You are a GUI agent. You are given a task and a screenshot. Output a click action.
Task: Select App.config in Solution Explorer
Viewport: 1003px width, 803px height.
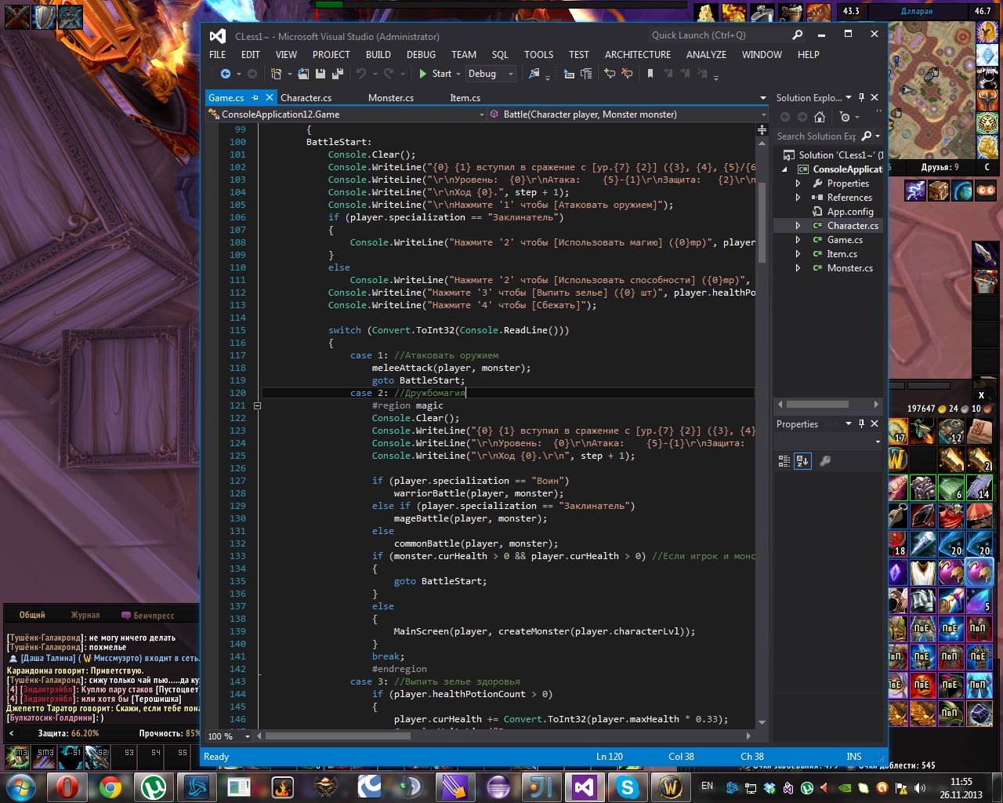849,212
